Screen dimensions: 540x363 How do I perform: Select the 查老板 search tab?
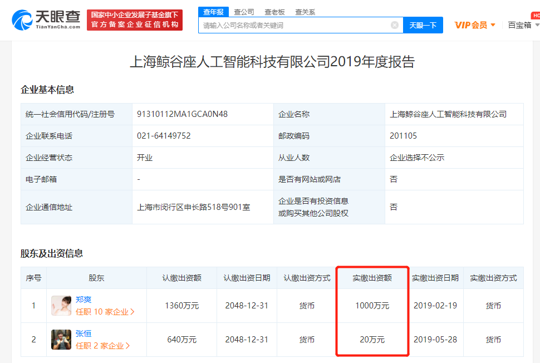click(274, 12)
